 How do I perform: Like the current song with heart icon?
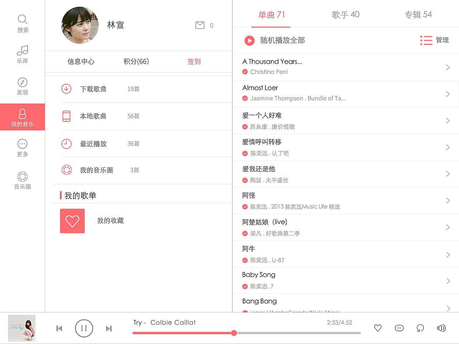378,328
